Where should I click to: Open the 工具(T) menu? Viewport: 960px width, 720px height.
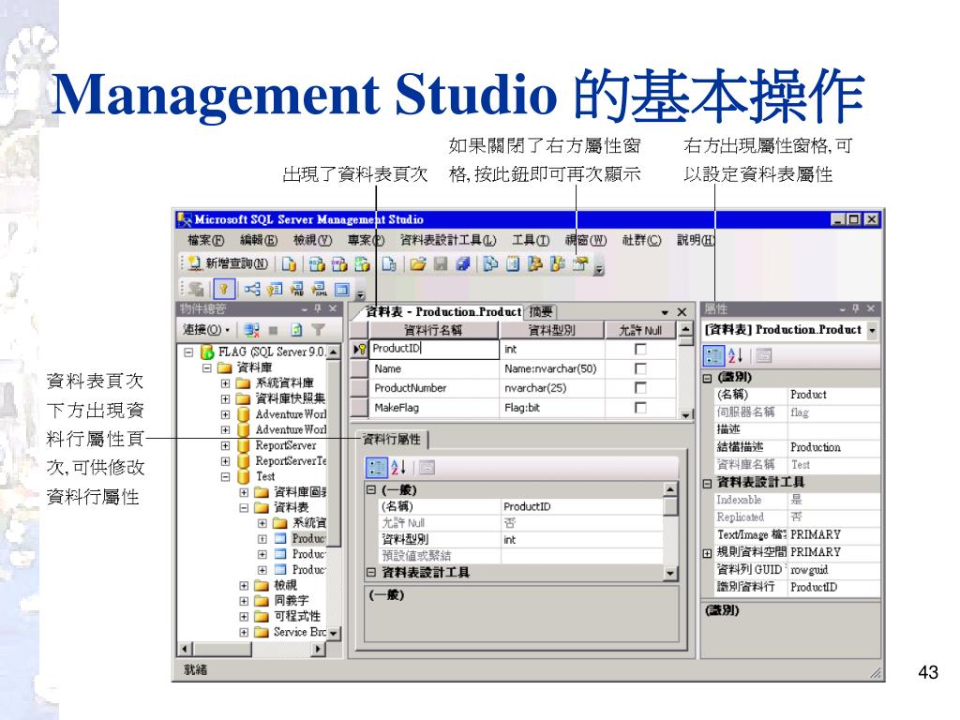click(531, 240)
